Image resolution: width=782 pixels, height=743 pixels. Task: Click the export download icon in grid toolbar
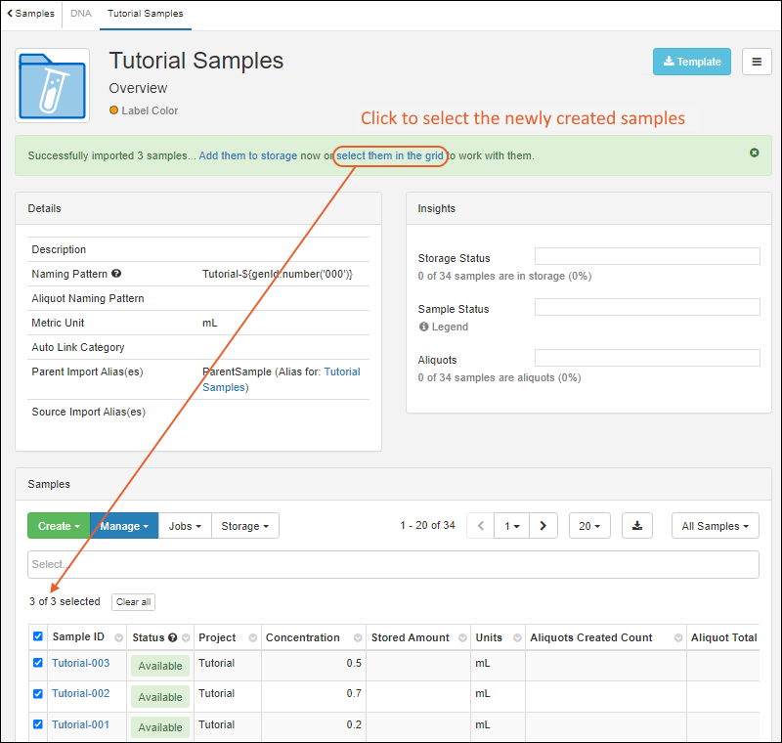[637, 526]
